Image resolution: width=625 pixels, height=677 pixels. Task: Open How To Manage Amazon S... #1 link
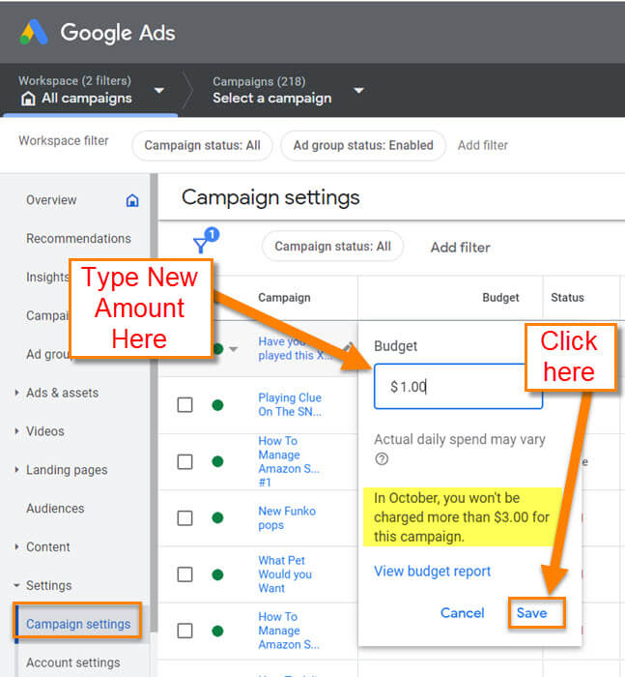click(289, 461)
